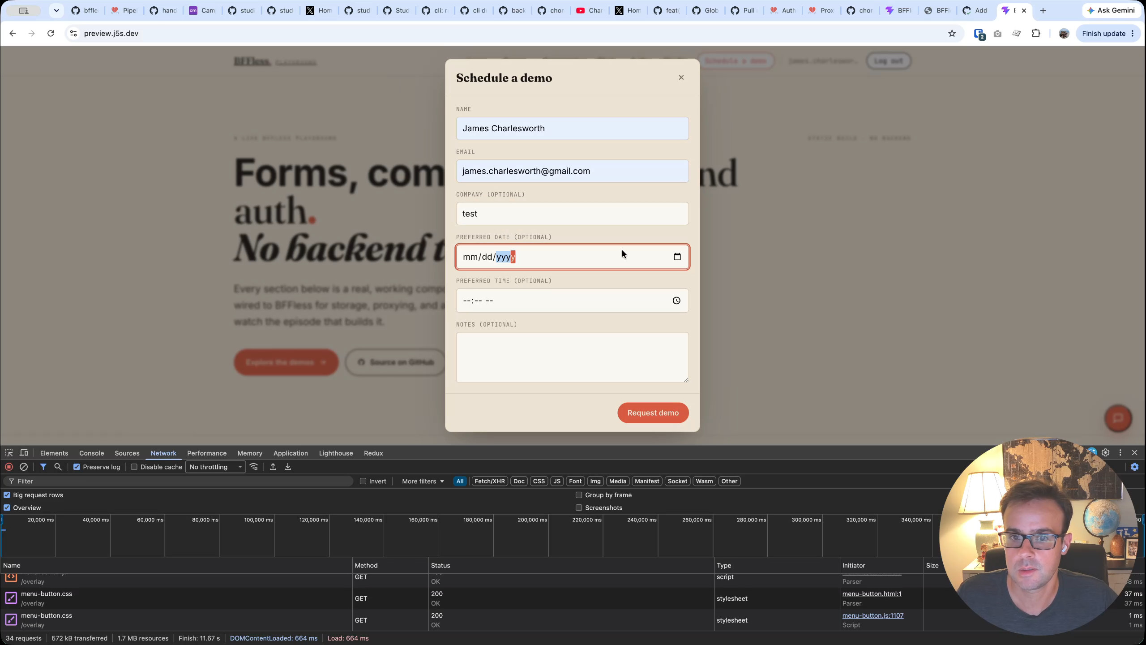Sort requests by the Method column header

tap(390, 565)
